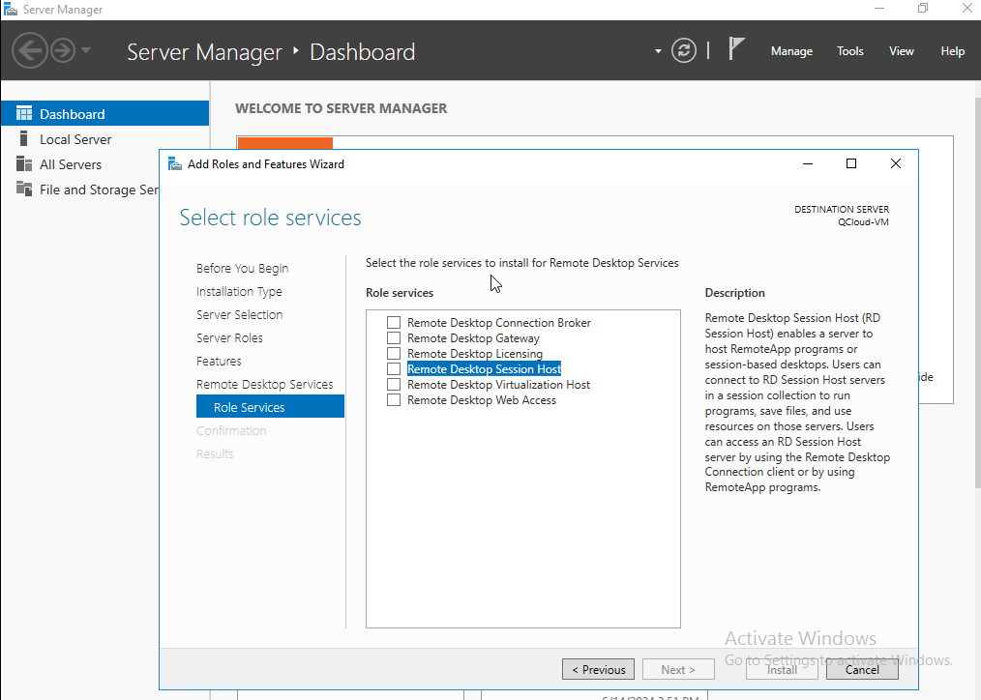Check Remote Desktop Licensing

(394, 354)
